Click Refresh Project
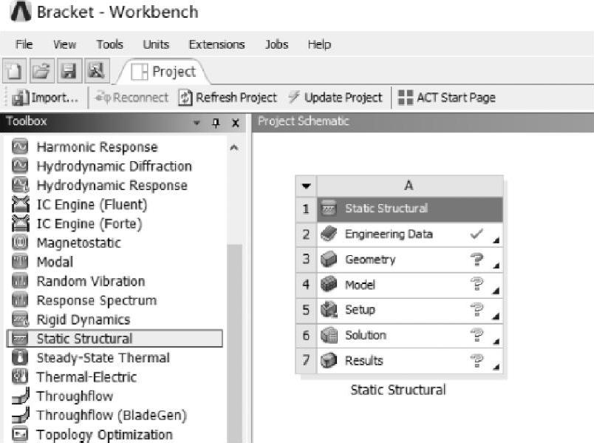Image resolution: width=594 pixels, height=443 pixels. coord(228,98)
